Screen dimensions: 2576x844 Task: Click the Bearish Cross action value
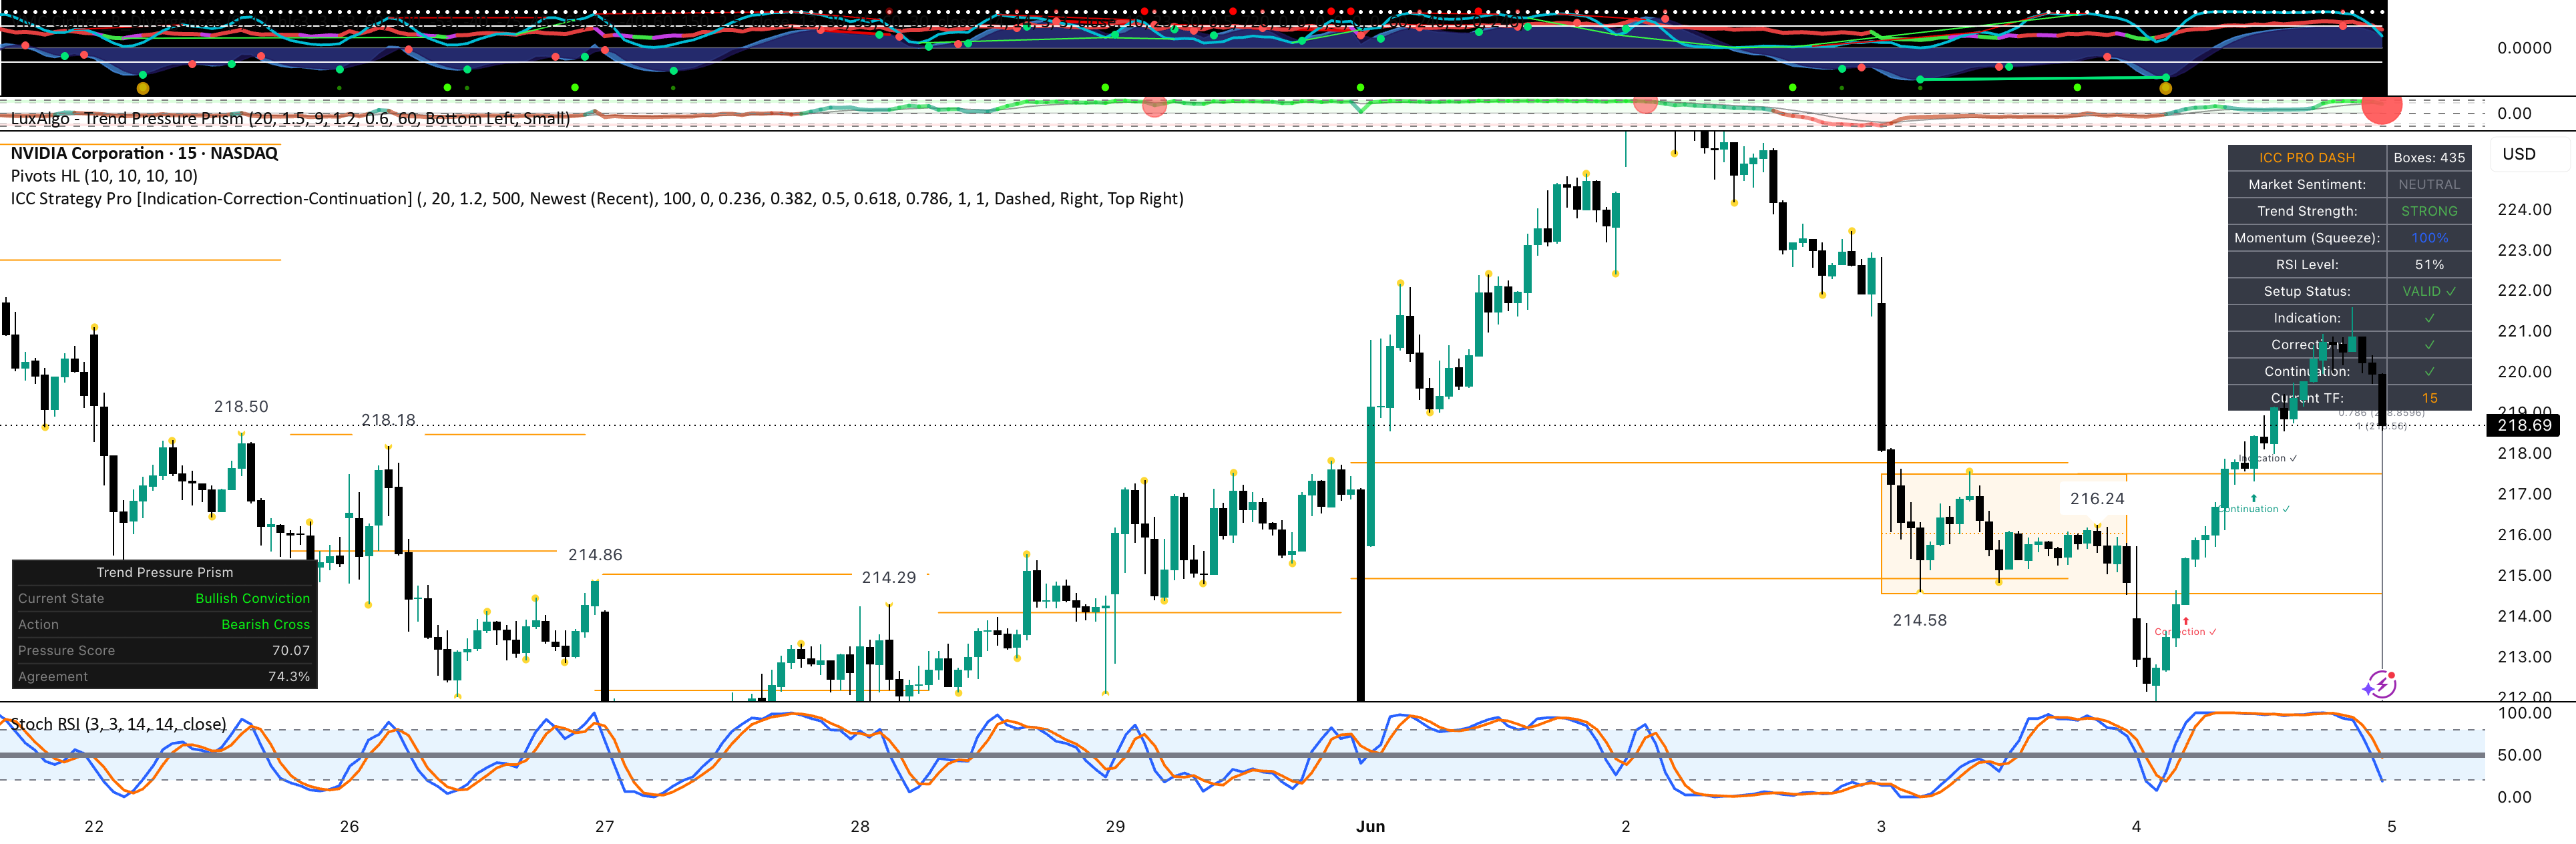(265, 624)
